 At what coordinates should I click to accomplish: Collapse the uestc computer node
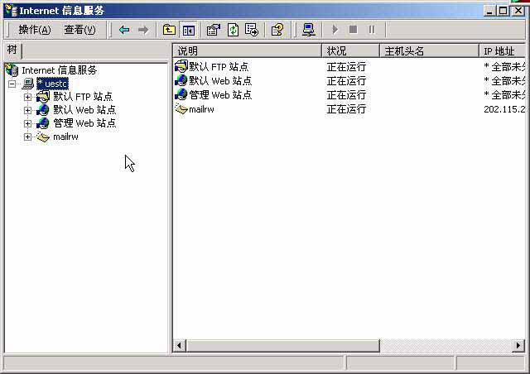pos(12,84)
